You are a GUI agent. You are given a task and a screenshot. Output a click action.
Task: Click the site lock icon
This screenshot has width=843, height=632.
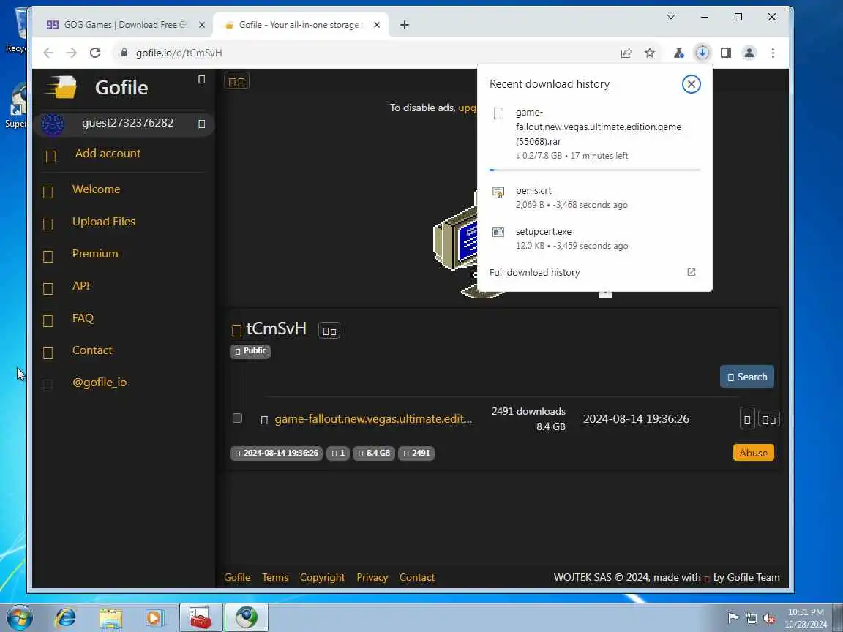point(124,53)
